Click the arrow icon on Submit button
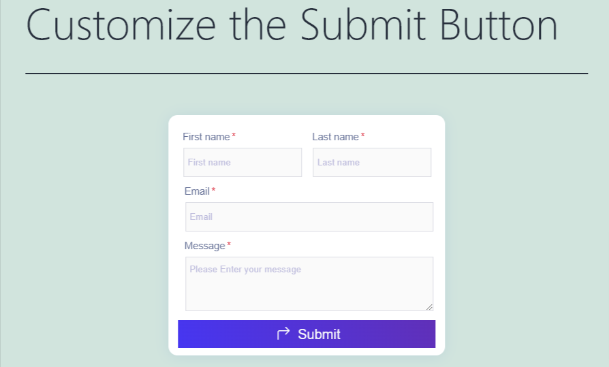The width and height of the screenshot is (609, 367). click(283, 333)
